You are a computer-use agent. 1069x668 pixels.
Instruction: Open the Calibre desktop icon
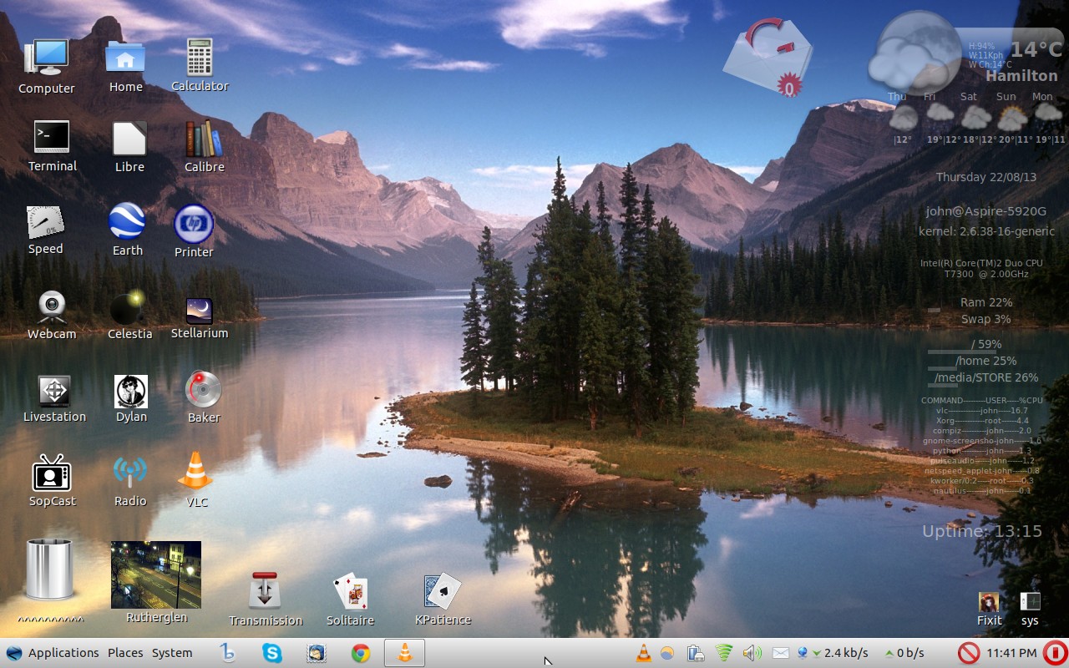click(x=204, y=139)
